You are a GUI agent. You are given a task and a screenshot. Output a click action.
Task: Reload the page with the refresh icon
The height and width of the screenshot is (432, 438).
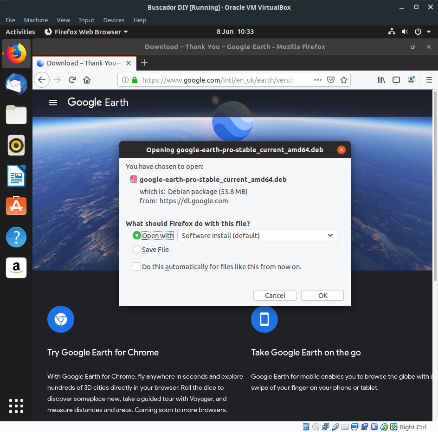point(72,80)
